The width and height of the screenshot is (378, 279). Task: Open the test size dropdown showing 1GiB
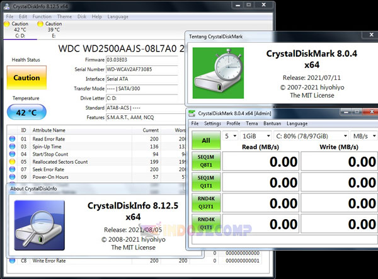(256, 136)
